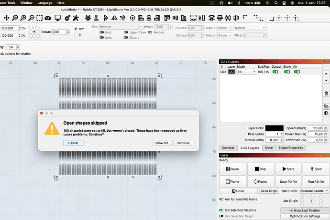
Task: Switch to the Shape Properties tab
Action: pyautogui.click(x=290, y=148)
